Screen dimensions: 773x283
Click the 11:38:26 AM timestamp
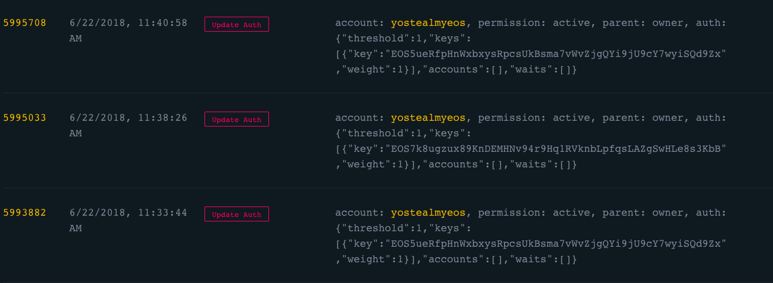coord(128,118)
